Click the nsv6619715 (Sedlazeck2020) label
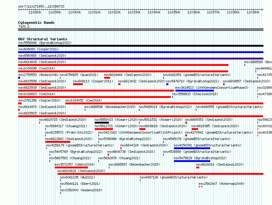Screen dimensions: 272x205 (x=63, y=120)
